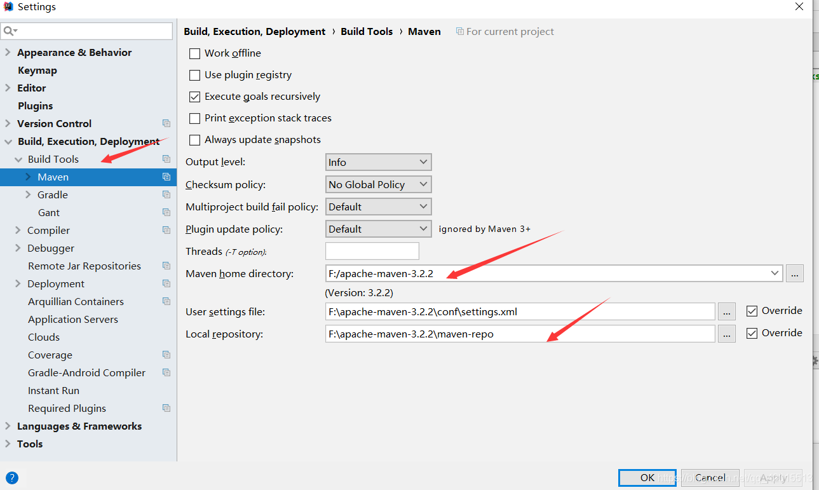Expand Appearance & Behavior section
Image resolution: width=819 pixels, height=490 pixels.
click(8, 52)
